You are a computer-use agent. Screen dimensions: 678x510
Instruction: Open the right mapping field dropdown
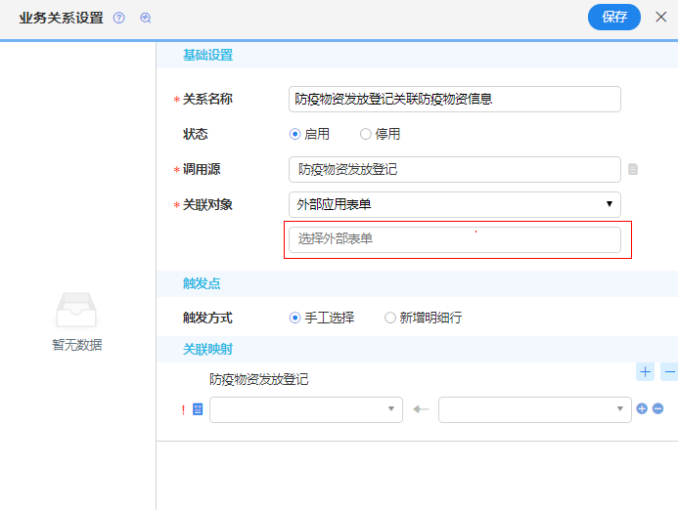pos(535,409)
